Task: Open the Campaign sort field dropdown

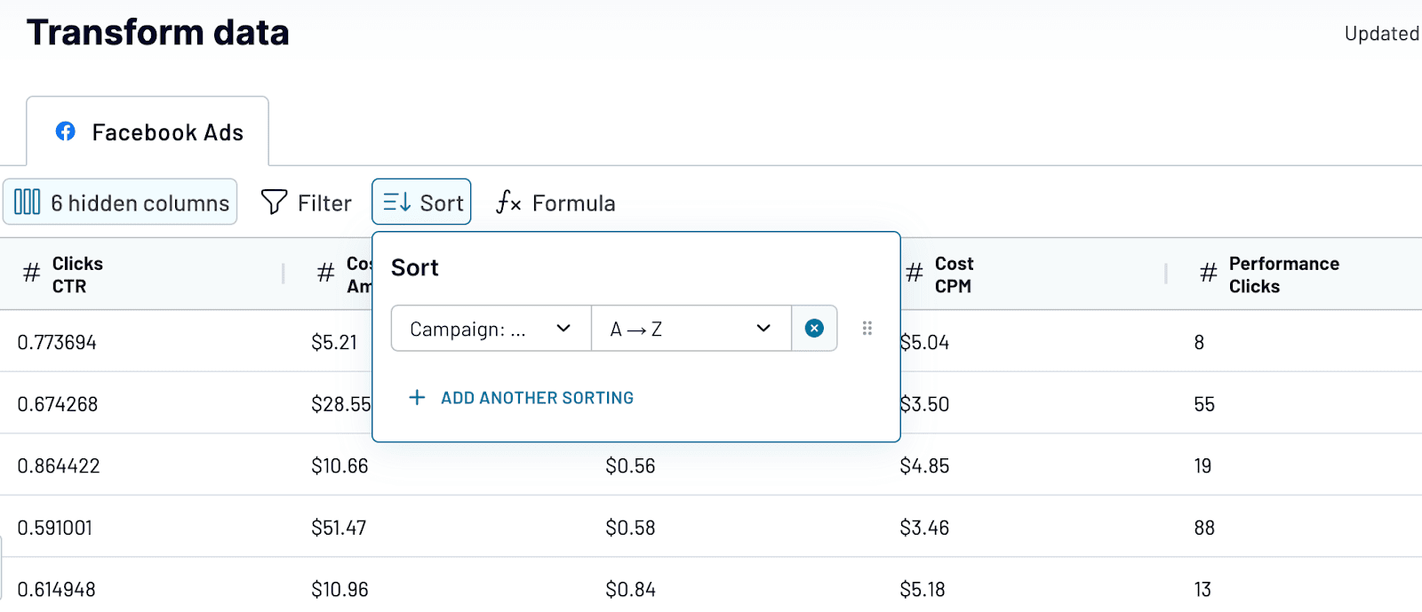Action: [488, 329]
